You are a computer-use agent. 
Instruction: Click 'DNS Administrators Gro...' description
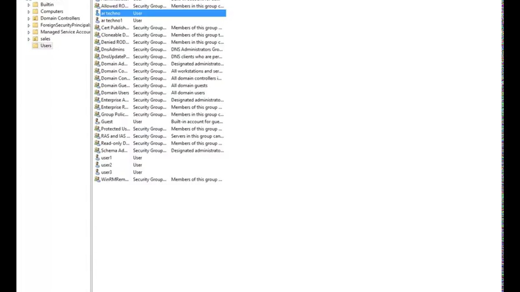click(197, 49)
